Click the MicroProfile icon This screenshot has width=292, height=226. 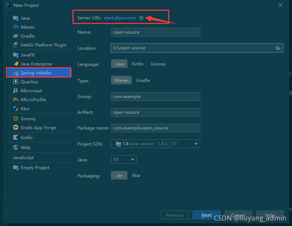pos(16,99)
